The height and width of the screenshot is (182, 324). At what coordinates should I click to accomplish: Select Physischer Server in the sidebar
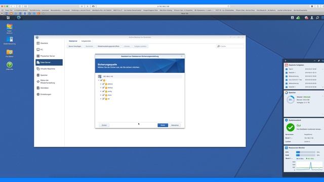49,56
